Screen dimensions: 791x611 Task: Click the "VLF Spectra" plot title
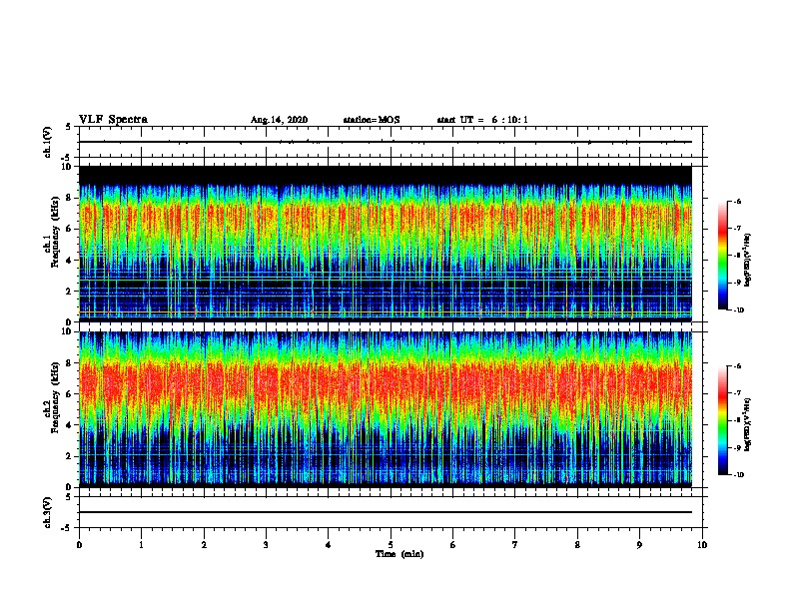pyautogui.click(x=113, y=120)
